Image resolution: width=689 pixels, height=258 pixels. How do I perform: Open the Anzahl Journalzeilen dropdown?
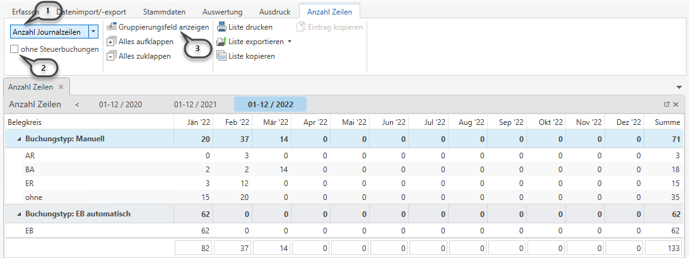pos(93,31)
